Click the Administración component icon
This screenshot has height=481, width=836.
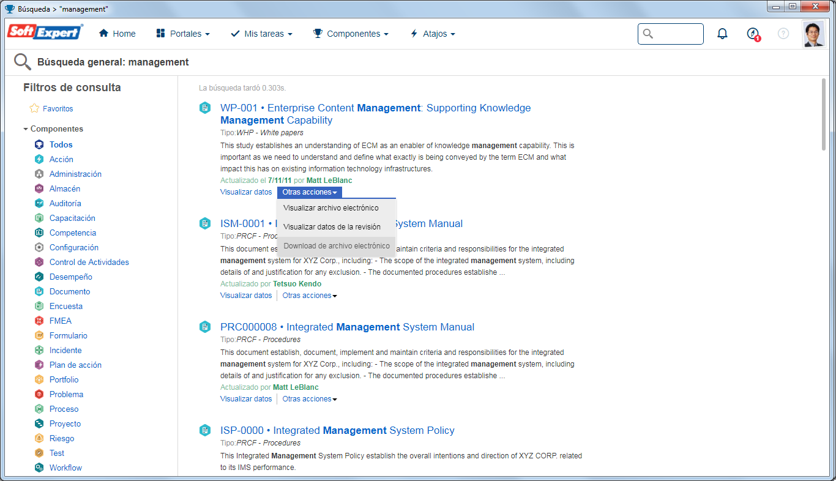[x=39, y=174]
